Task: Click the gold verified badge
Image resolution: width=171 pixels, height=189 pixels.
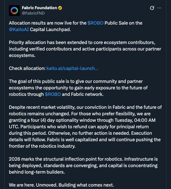Action: point(60,8)
